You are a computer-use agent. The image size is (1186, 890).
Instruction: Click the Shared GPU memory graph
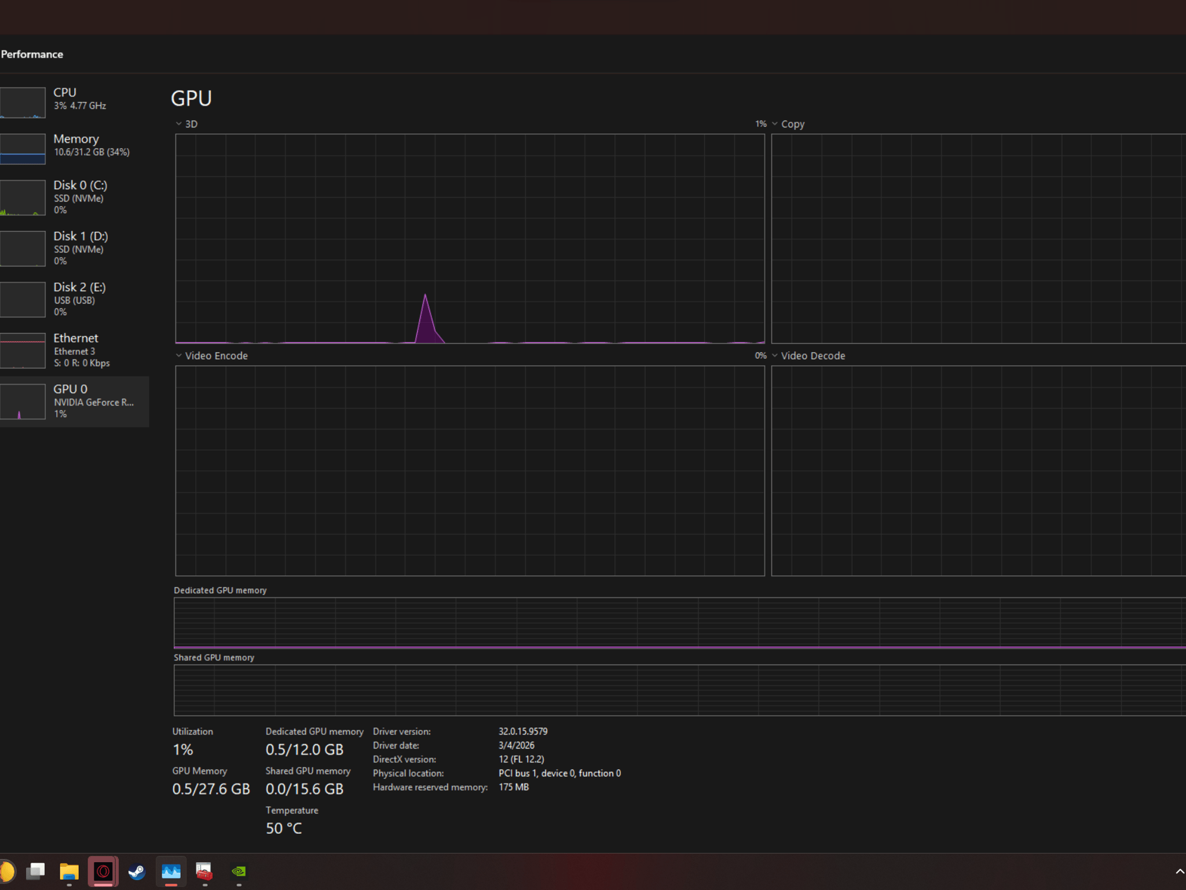(680, 690)
